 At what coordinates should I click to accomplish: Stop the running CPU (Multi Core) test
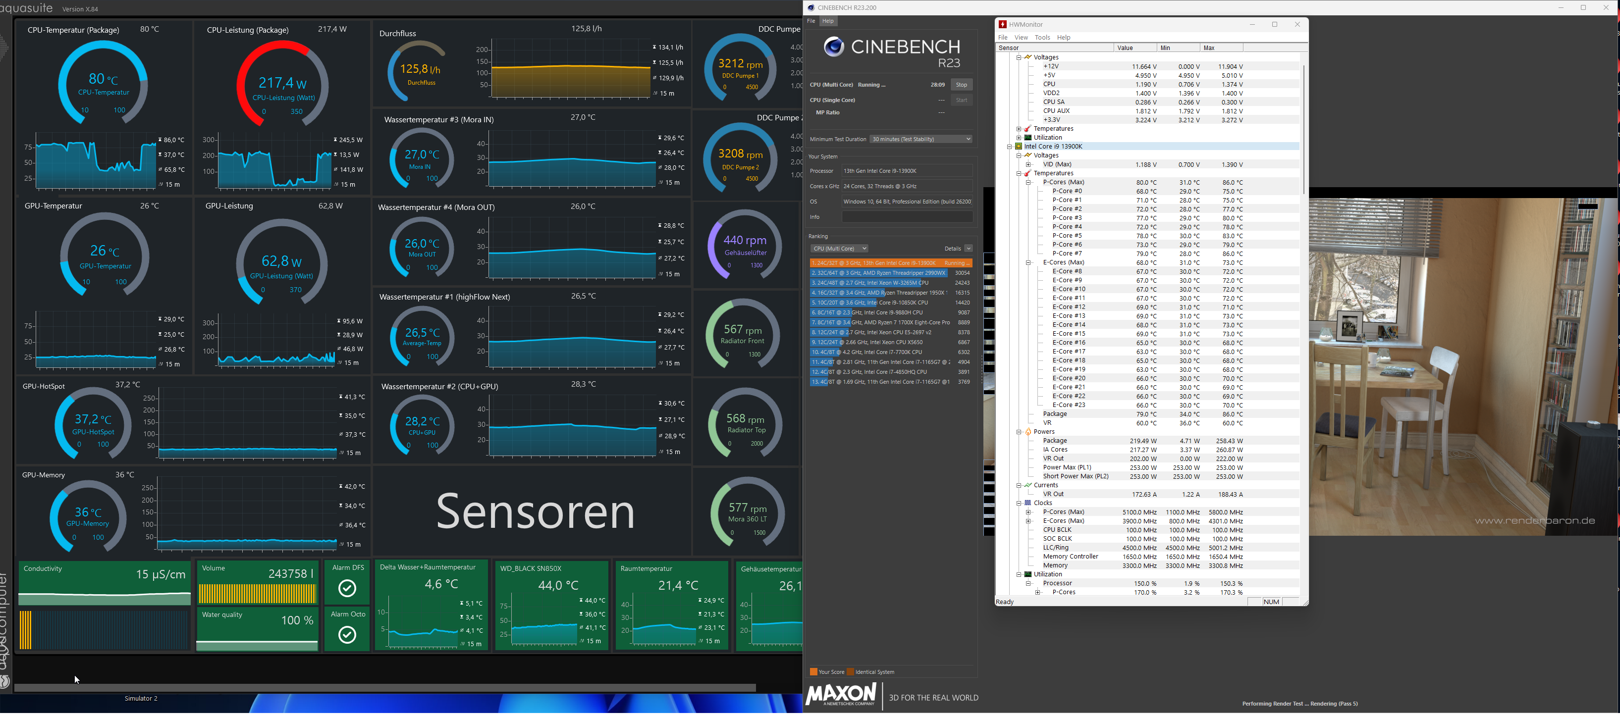(x=962, y=85)
